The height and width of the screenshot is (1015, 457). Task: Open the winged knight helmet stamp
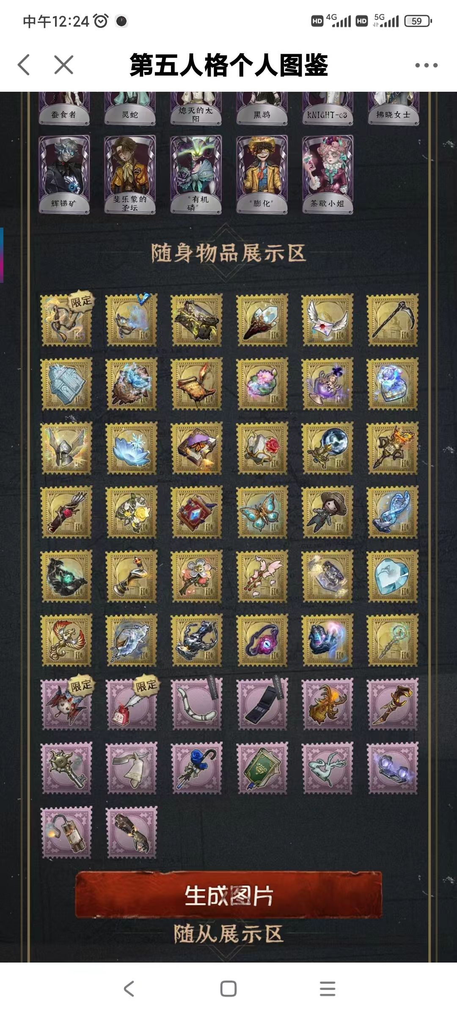coord(66,448)
